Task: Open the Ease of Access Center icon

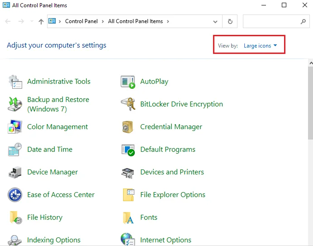Action: coord(15,195)
